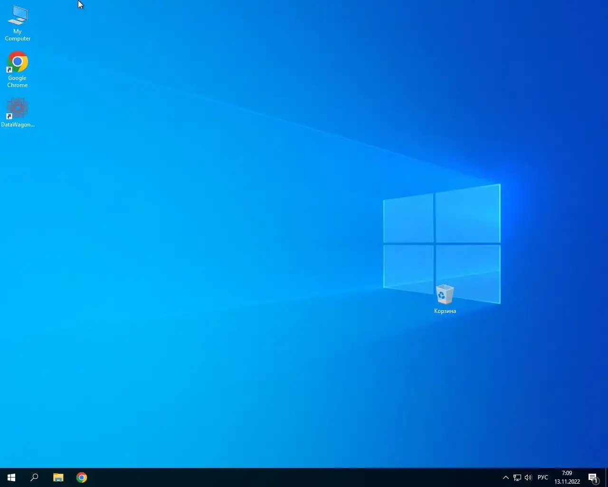This screenshot has height=487, width=608.
Task: Show hidden system tray icons
Action: 506,477
